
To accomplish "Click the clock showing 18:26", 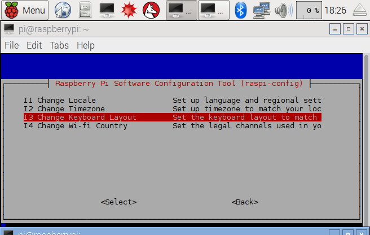I will point(335,10).
